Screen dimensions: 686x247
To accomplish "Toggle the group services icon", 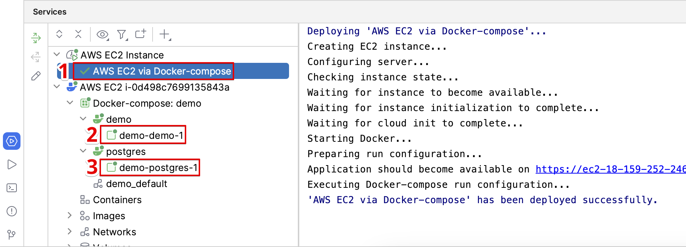I will pos(140,34).
